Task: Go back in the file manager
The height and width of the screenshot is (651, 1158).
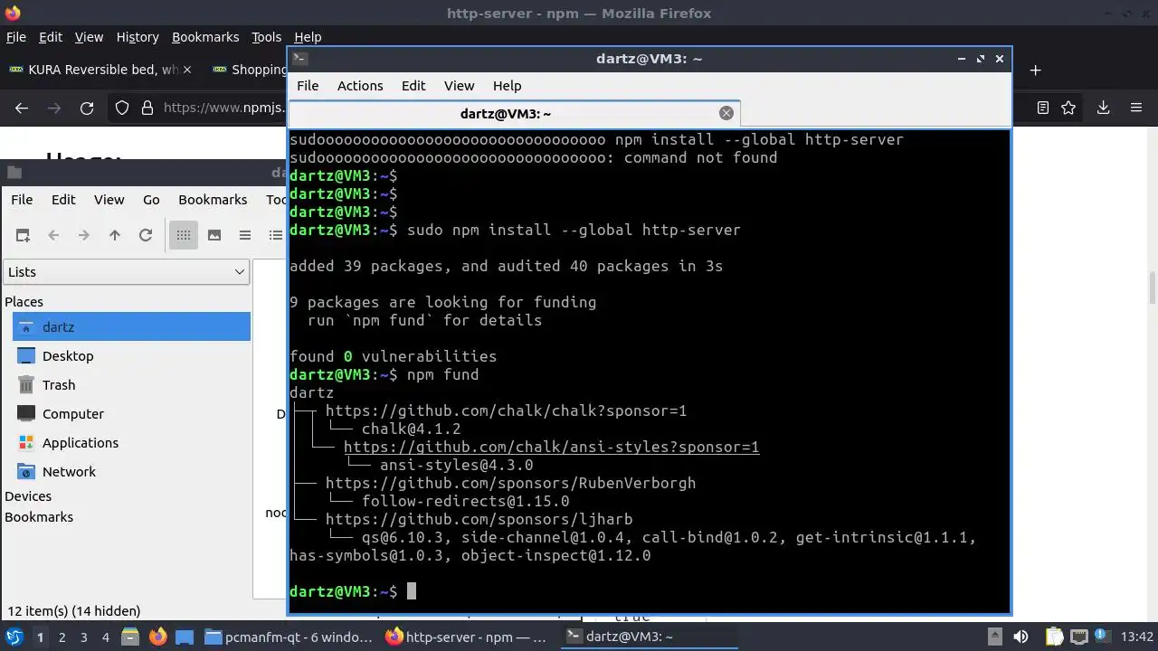Action: 53,235
